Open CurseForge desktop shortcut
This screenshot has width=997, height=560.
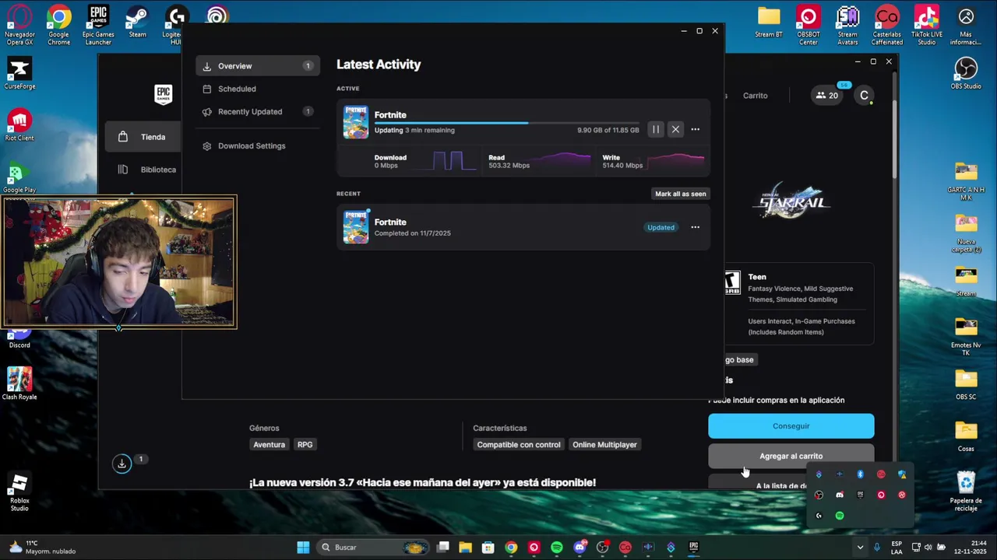19,74
